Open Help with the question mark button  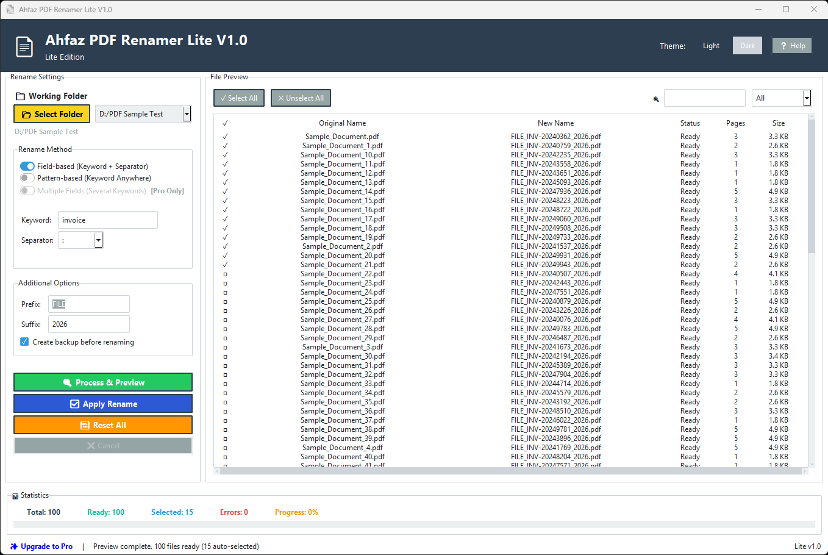791,46
